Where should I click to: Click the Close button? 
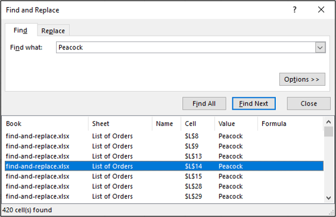[x=309, y=104]
